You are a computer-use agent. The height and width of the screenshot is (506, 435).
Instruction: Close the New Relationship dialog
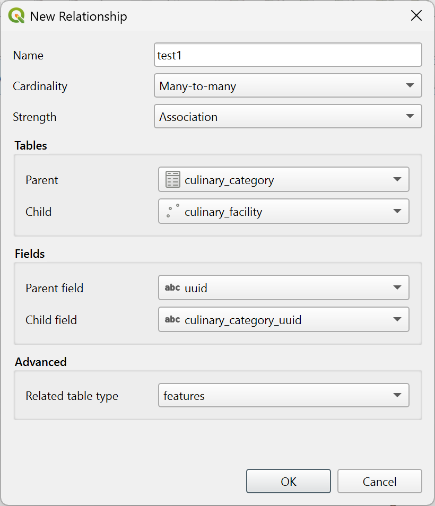click(x=416, y=16)
